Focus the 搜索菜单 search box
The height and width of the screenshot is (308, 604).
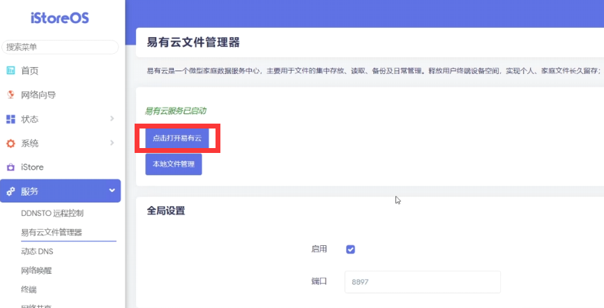pyautogui.click(x=60, y=47)
